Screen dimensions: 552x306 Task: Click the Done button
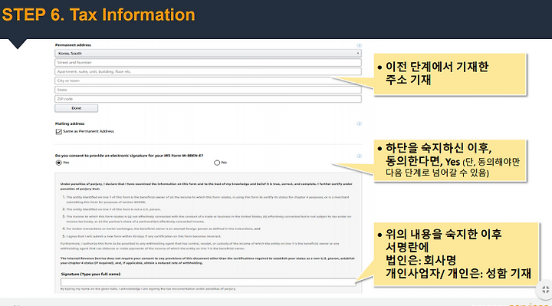point(77,108)
